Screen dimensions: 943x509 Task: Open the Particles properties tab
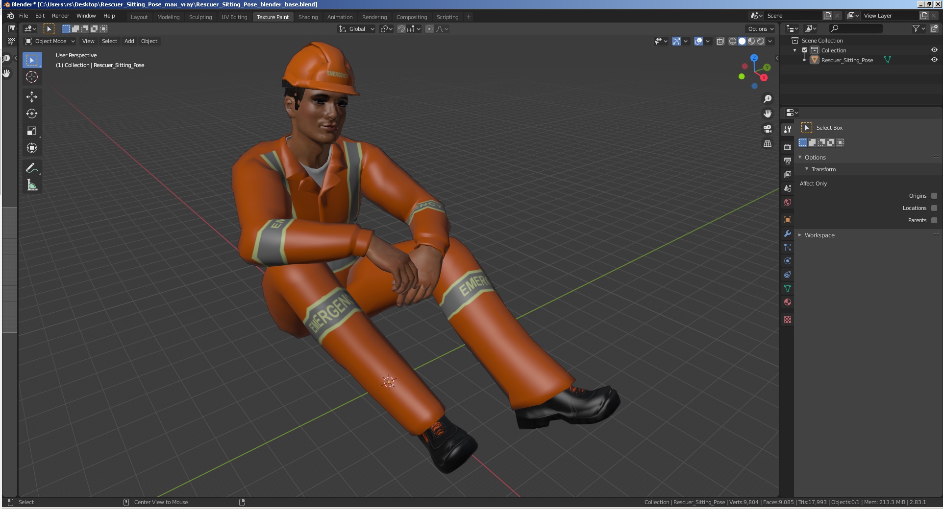click(788, 247)
